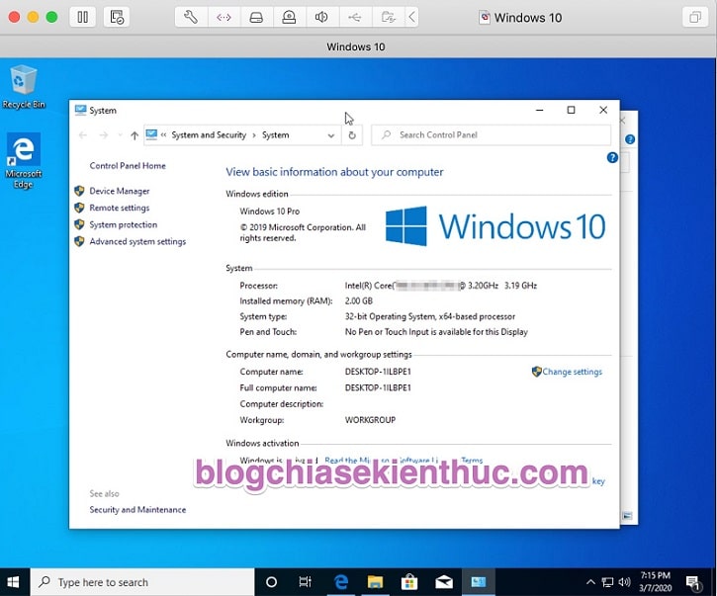
Task: Open Mail app from the taskbar
Action: click(x=444, y=582)
